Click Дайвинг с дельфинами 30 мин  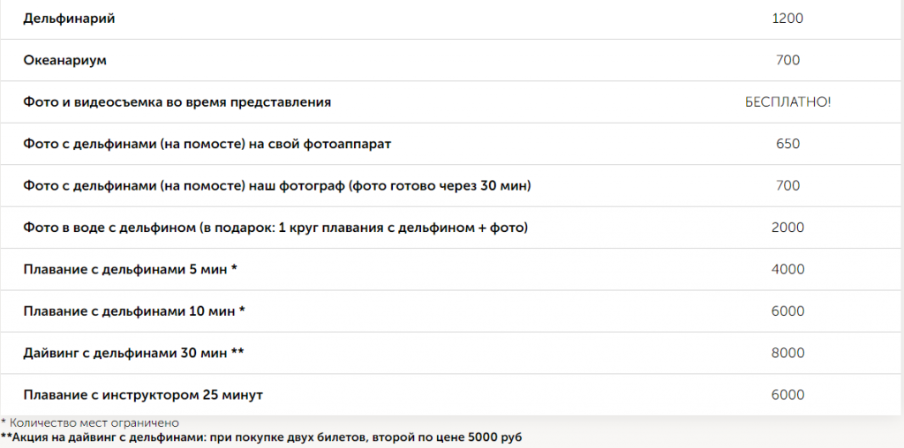coord(133,353)
